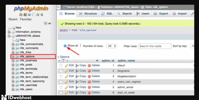Uncheck the Show all checkbox
The image size is (199, 100).
(x=65, y=46)
